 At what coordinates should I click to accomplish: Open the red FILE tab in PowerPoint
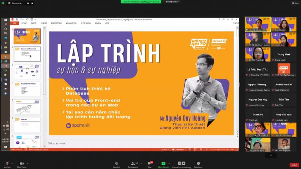(x=14, y=23)
